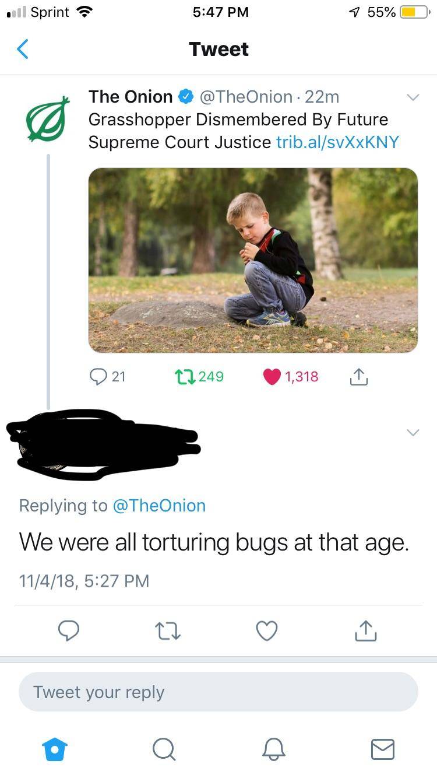Open the Search tab
This screenshot has height=778, width=437.
[164, 749]
